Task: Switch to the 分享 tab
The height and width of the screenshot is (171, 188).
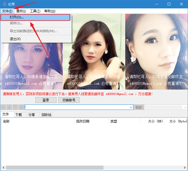Action: click(x=33, y=115)
